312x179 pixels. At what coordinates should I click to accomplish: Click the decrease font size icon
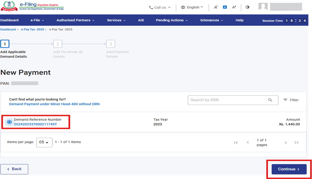[x=216, y=7]
